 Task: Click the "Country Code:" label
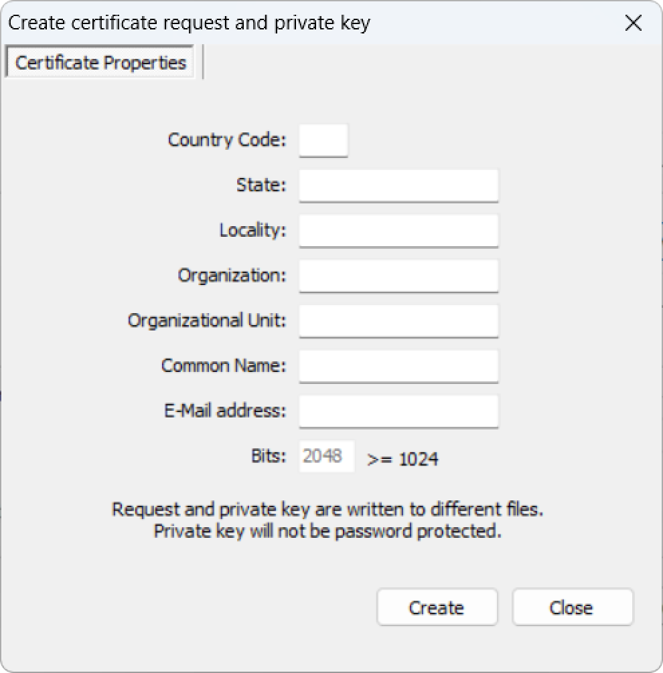point(227,140)
